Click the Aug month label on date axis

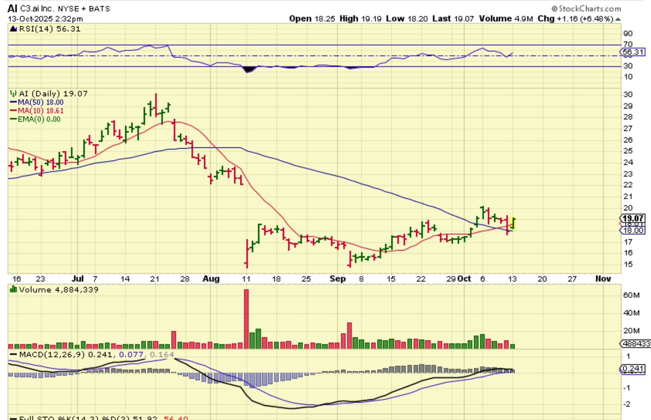coord(211,279)
